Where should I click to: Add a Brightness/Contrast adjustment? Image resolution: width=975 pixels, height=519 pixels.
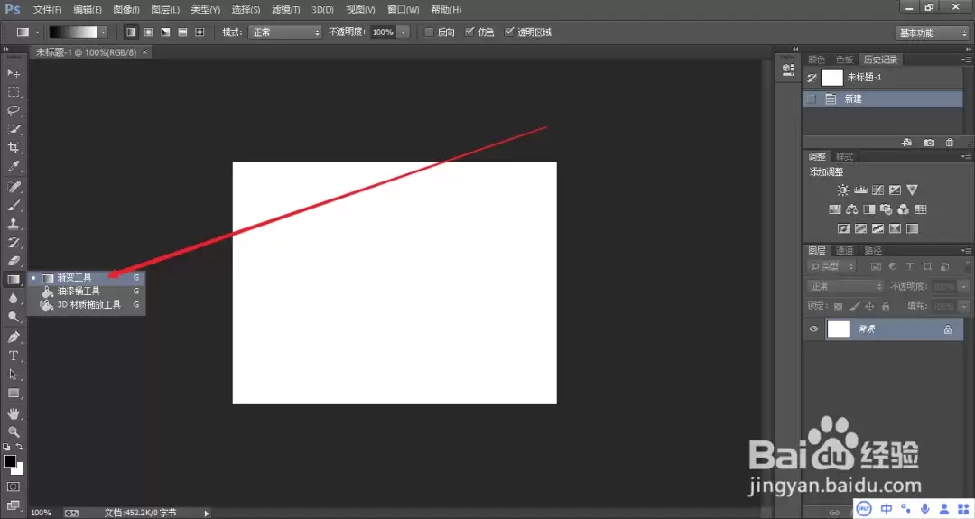[x=842, y=190]
